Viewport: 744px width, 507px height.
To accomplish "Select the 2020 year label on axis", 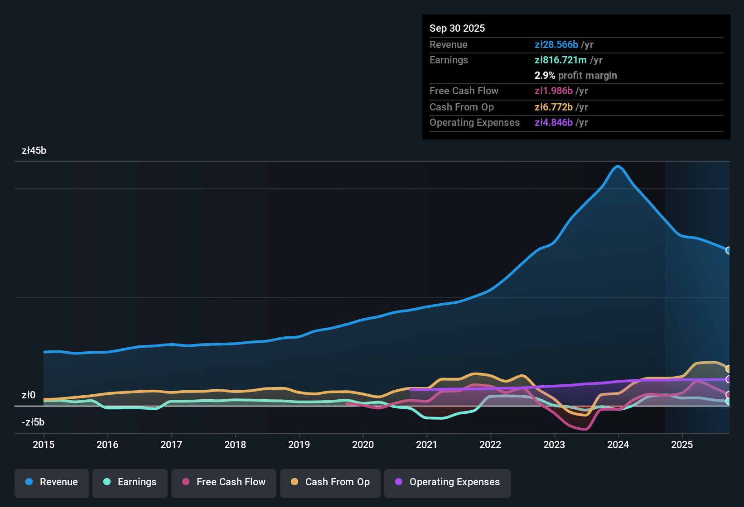I will 363,445.
